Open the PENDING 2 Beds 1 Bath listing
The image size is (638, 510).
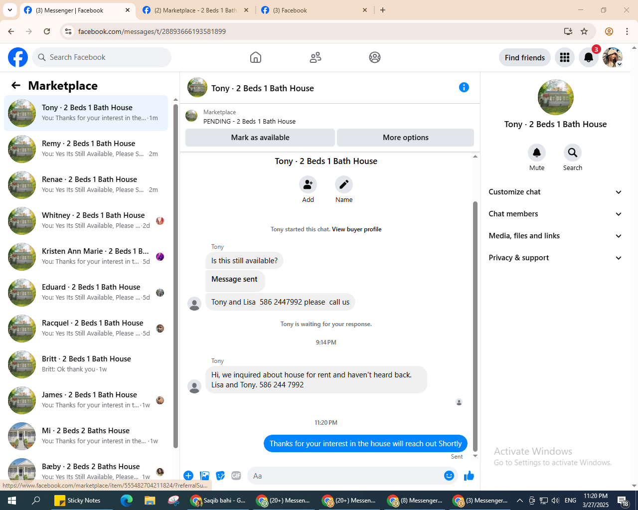click(x=249, y=121)
